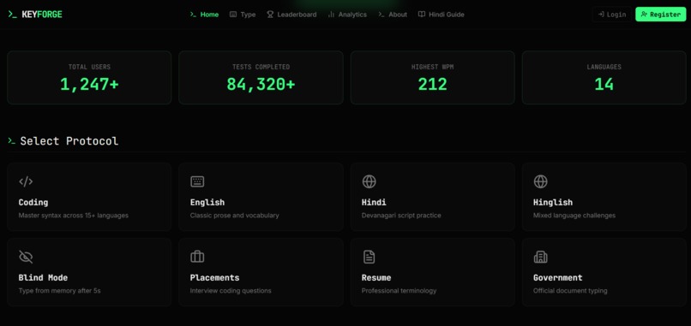Select the Blind Mode protocol title
This screenshot has width=691, height=326.
[x=43, y=277]
